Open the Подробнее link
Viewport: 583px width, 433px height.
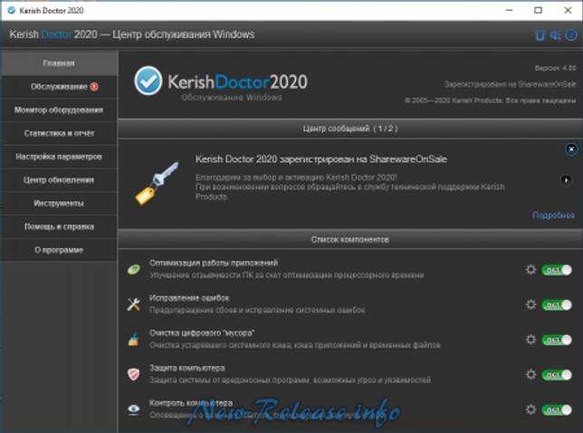click(x=553, y=215)
